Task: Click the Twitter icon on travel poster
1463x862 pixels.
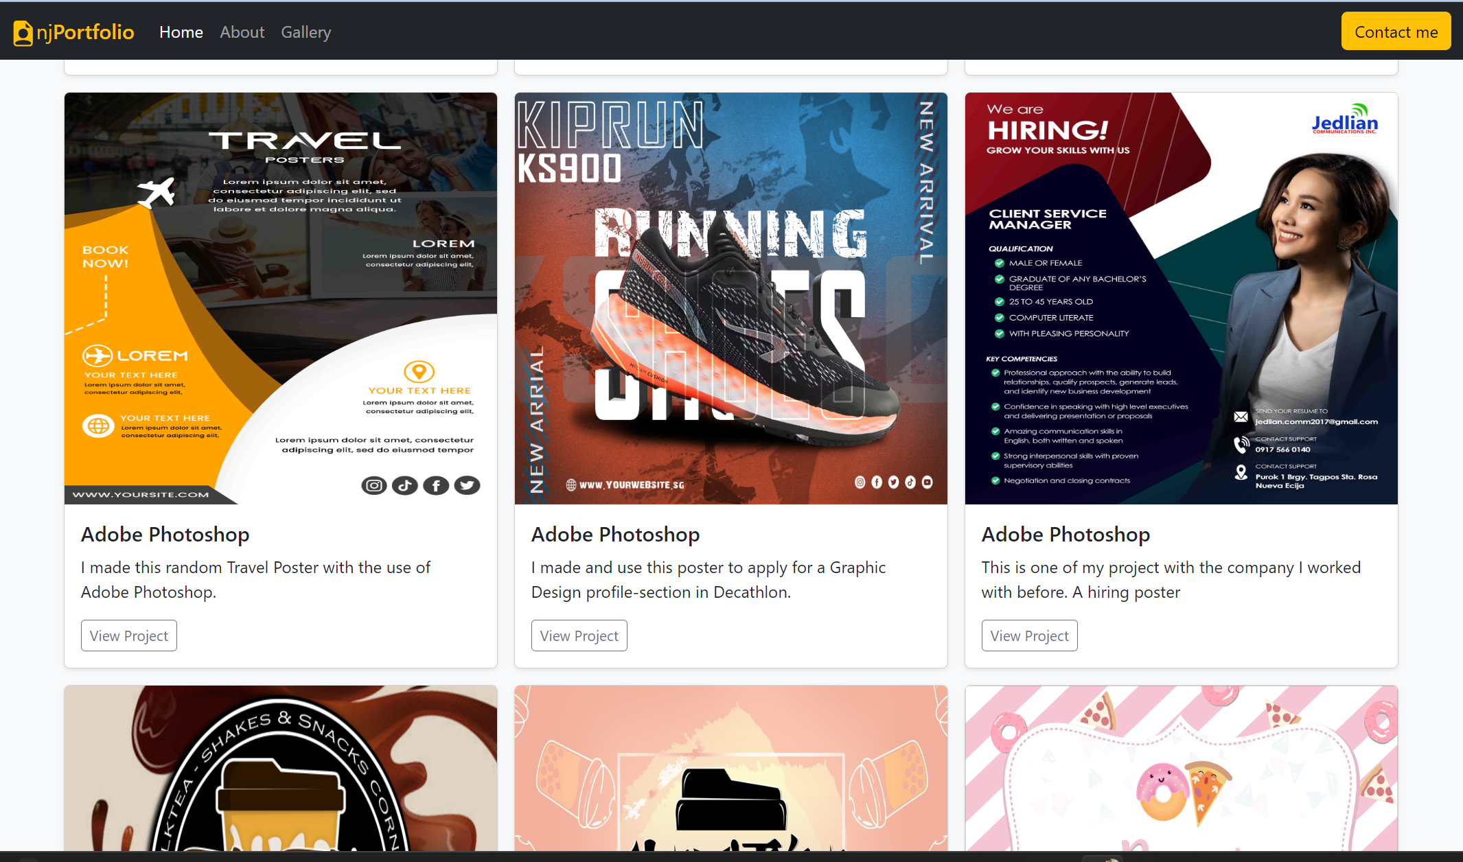Action: pyautogui.click(x=467, y=486)
